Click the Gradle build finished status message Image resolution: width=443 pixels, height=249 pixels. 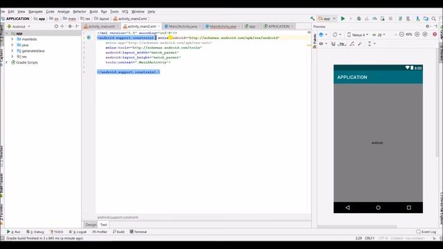(44, 238)
